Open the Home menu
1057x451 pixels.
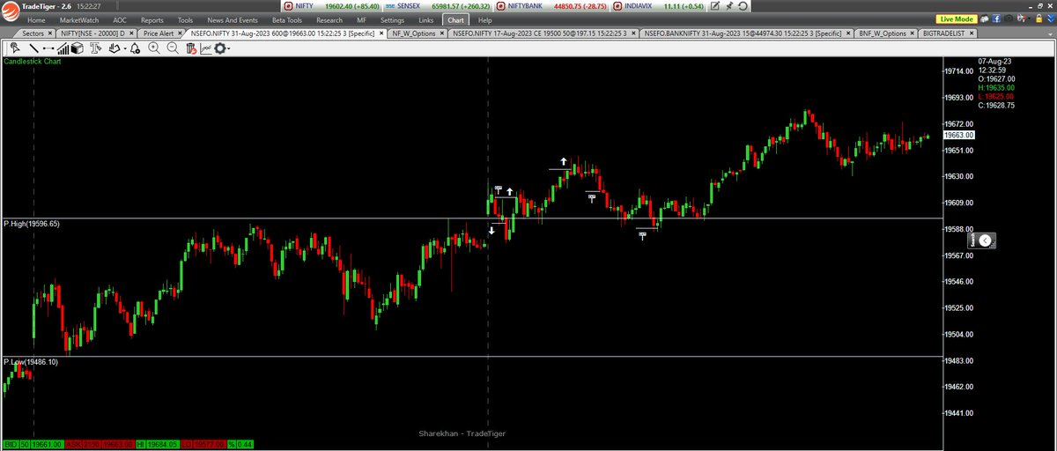click(36, 19)
